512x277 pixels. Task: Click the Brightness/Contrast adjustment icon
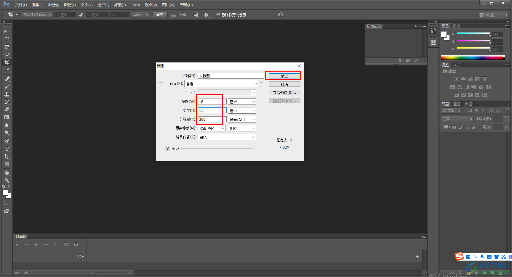pyautogui.click(x=456, y=79)
